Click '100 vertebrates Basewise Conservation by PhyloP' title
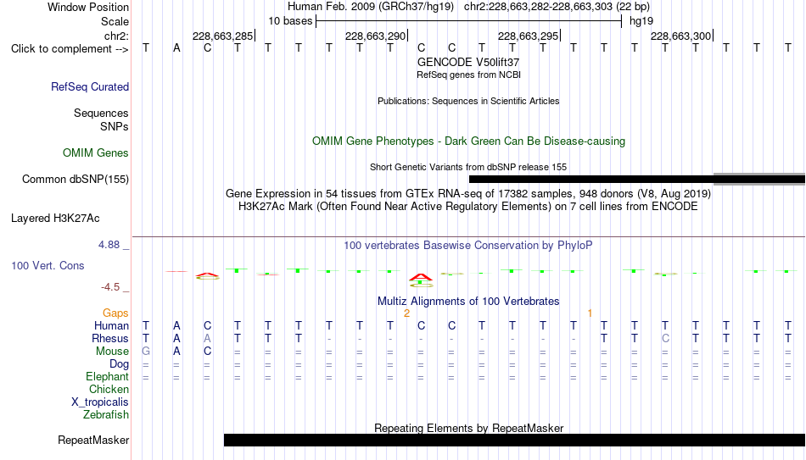This screenshot has width=806, height=460. [468, 246]
